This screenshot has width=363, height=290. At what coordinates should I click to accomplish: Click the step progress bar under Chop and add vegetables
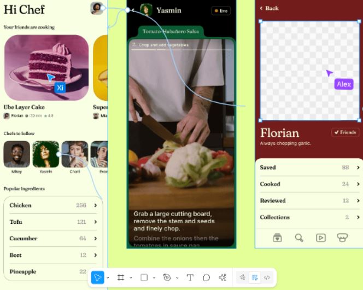click(x=181, y=50)
